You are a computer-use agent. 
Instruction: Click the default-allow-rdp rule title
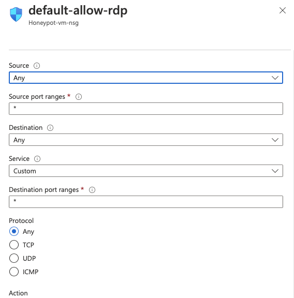78,10
